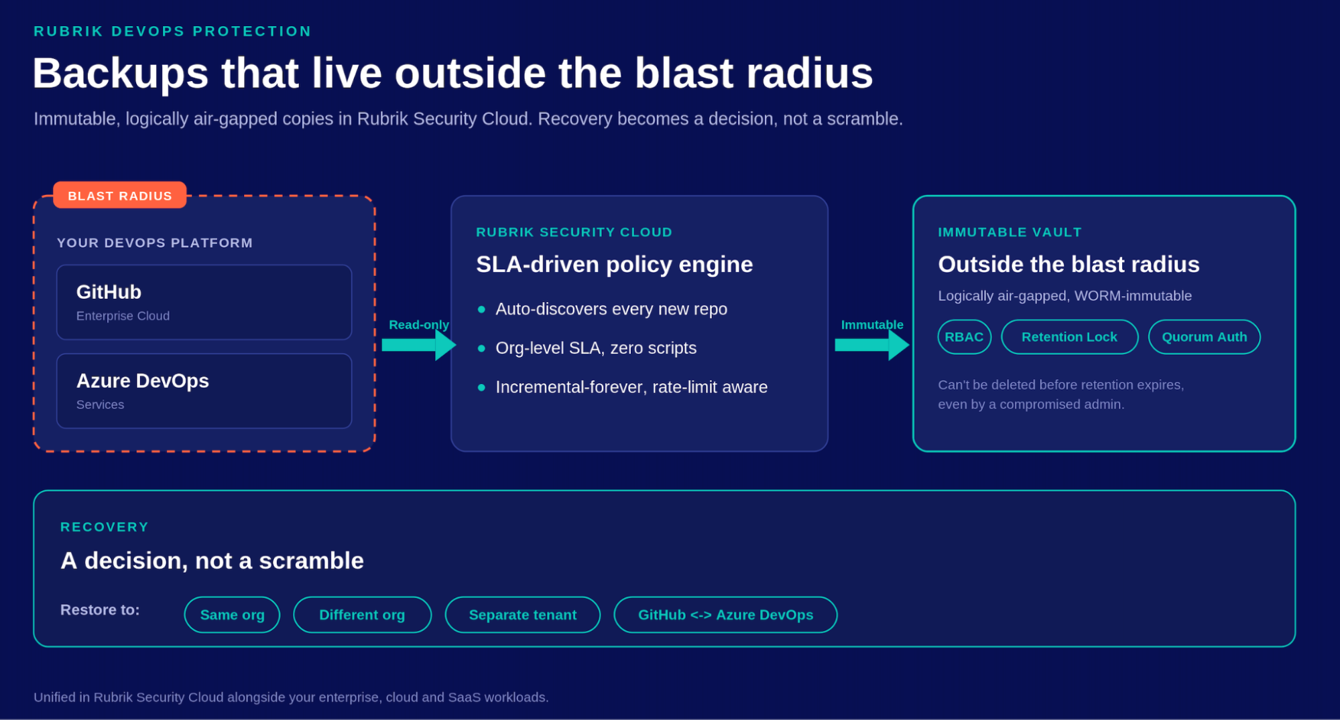The image size is (1340, 720).
Task: Click the 'SLA-driven policy engine' heading
Action: tap(614, 265)
